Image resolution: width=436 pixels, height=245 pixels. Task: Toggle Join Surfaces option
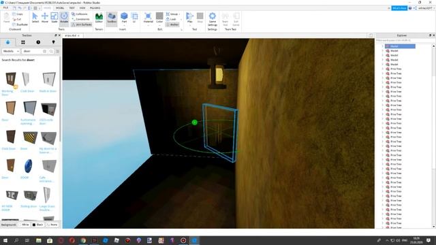click(x=82, y=24)
